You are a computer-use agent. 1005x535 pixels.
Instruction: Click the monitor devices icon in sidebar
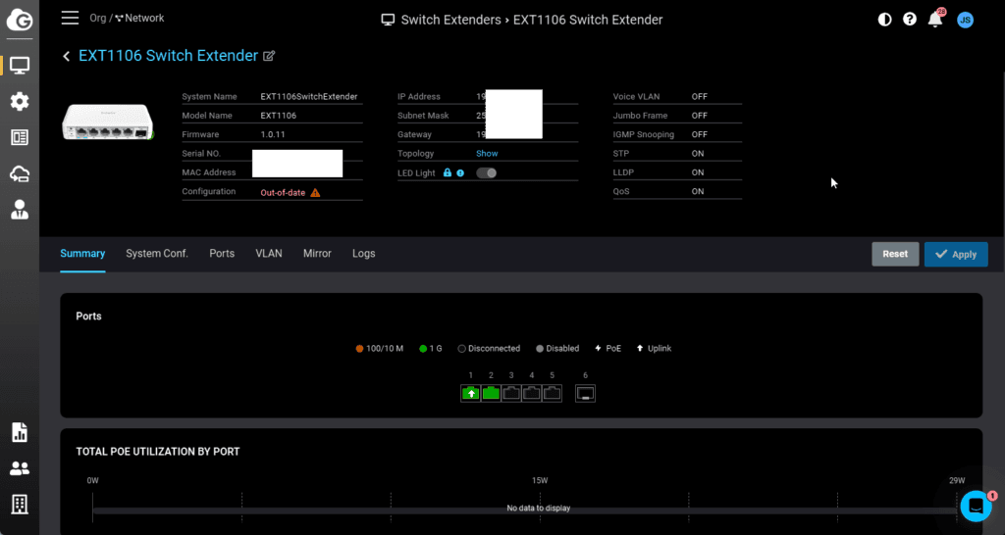20,66
